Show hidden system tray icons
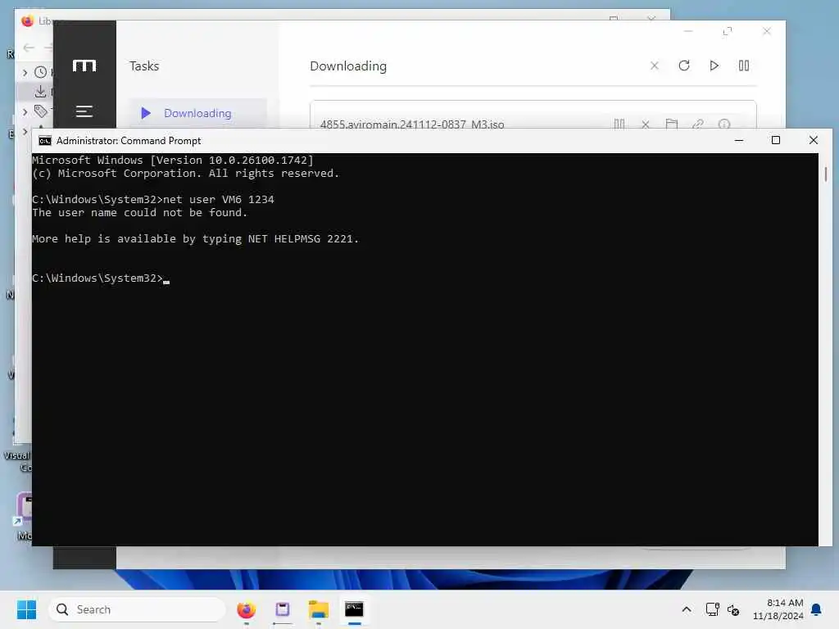839x629 pixels. pos(687,609)
